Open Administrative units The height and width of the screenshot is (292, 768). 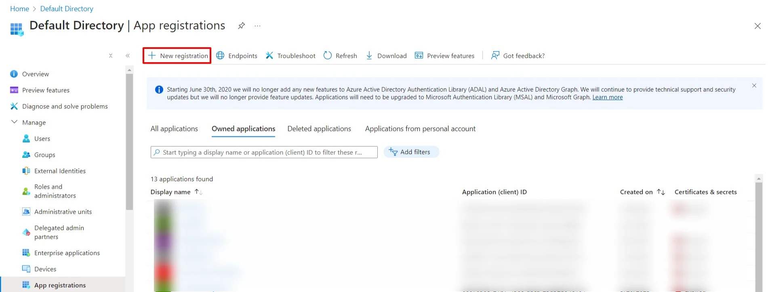pyautogui.click(x=63, y=212)
